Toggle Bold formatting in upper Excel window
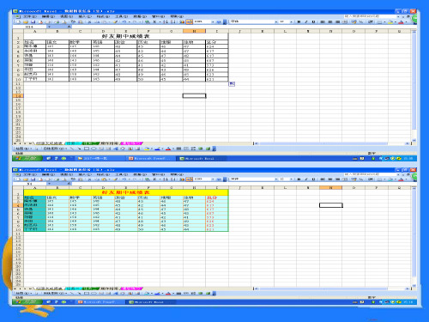The height and width of the screenshot is (322, 429). [x=299, y=21]
